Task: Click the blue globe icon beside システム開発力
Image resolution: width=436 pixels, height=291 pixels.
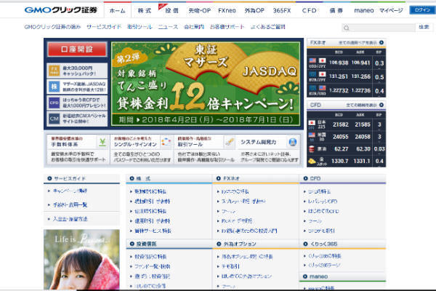Action: coord(293,142)
